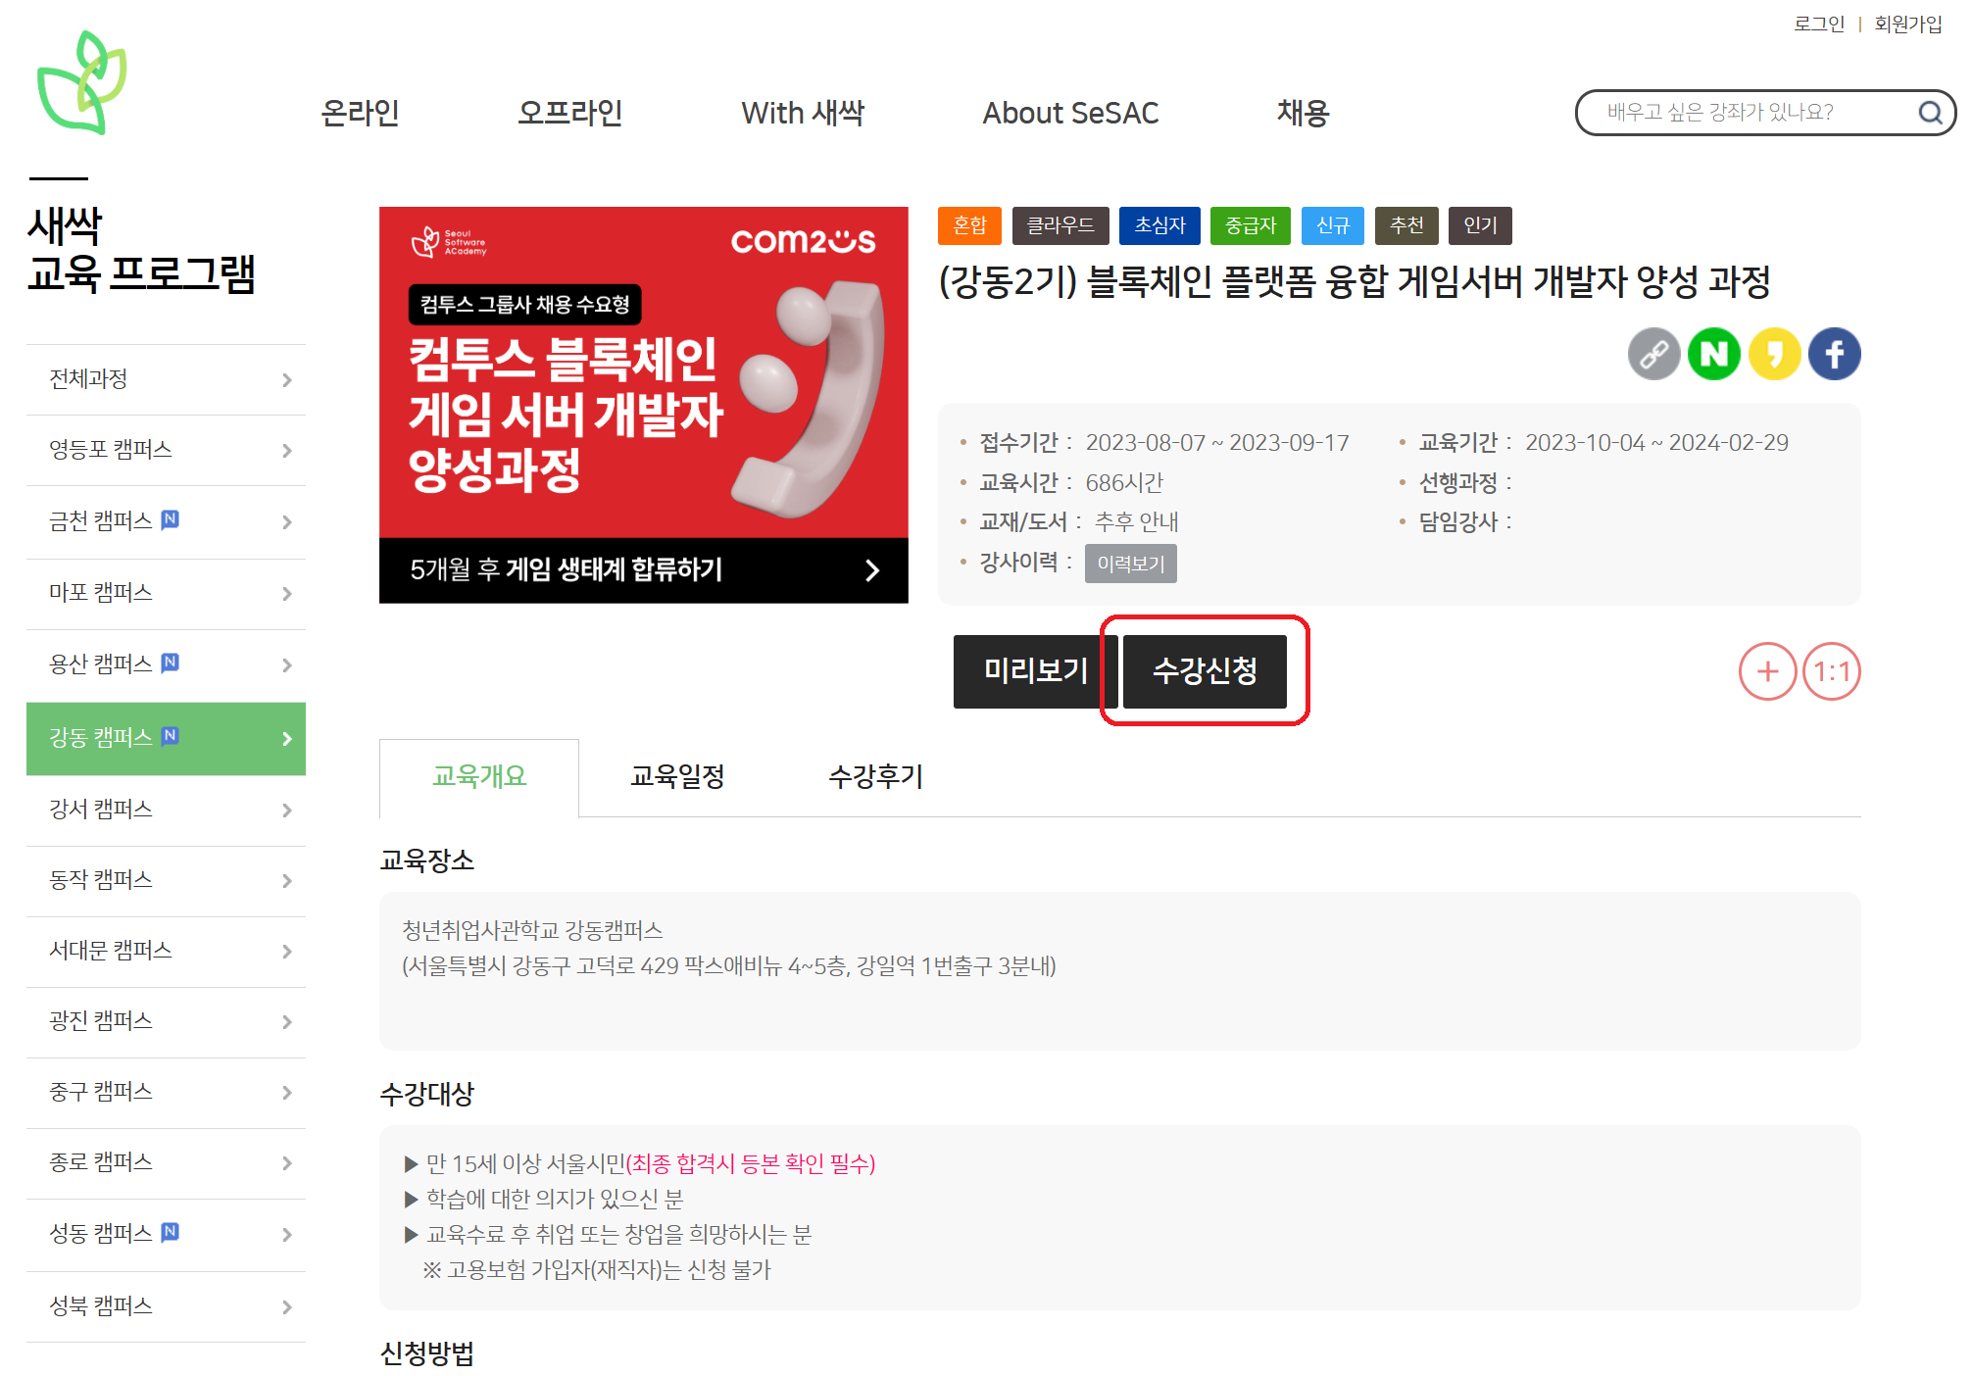
Task: Click the red plus circle icon
Action: click(x=1767, y=671)
